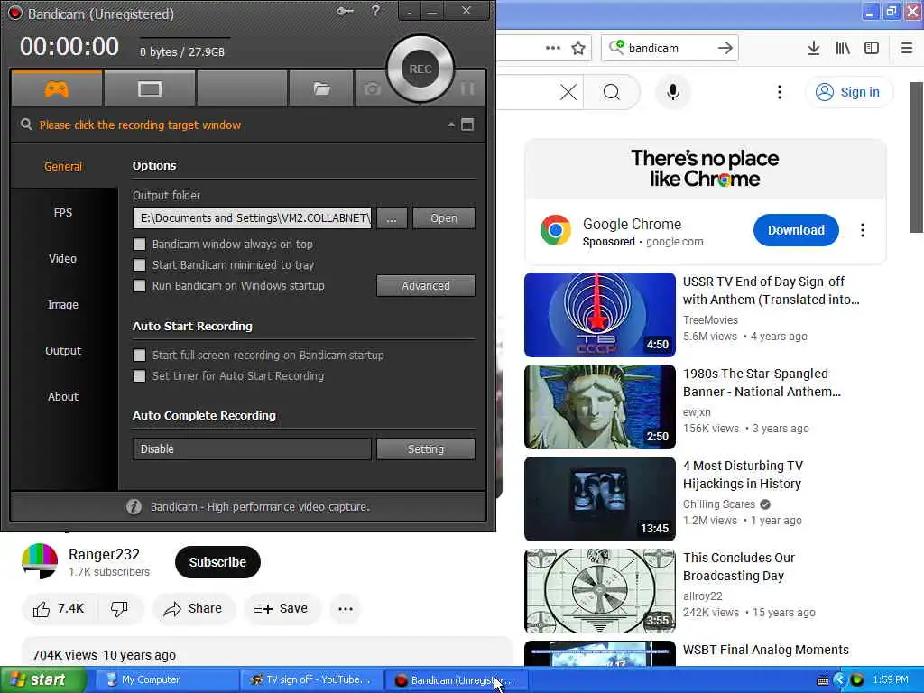Submit Firefox search with arrow button

(725, 48)
